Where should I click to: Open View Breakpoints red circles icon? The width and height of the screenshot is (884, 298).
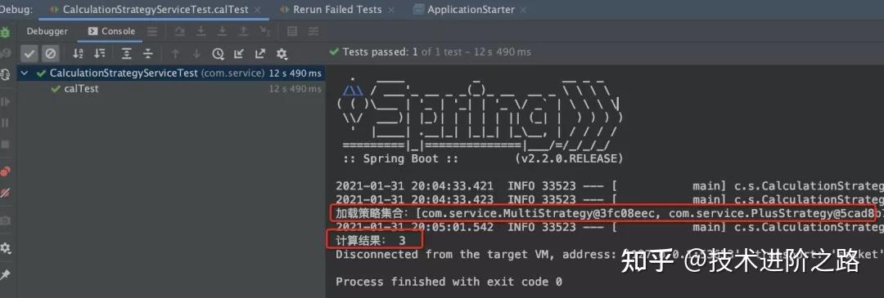(6, 171)
